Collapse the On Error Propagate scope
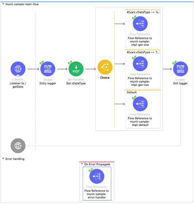This screenshot has height=204, width=194. pos(82,164)
